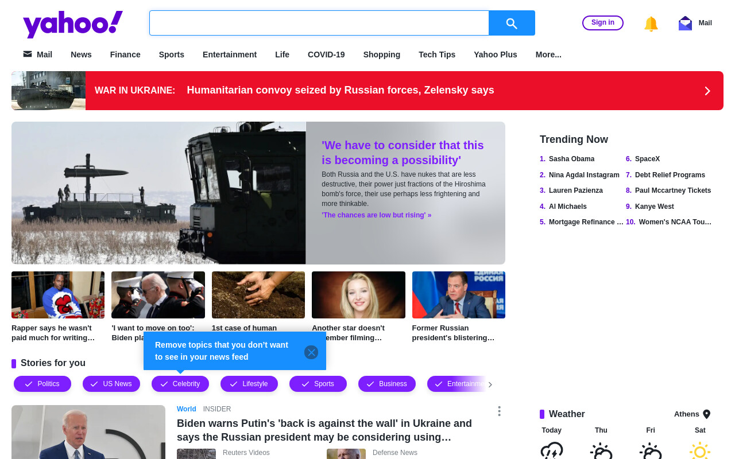
Task: Open Biden with Marines story thumbnail
Action: 158,295
